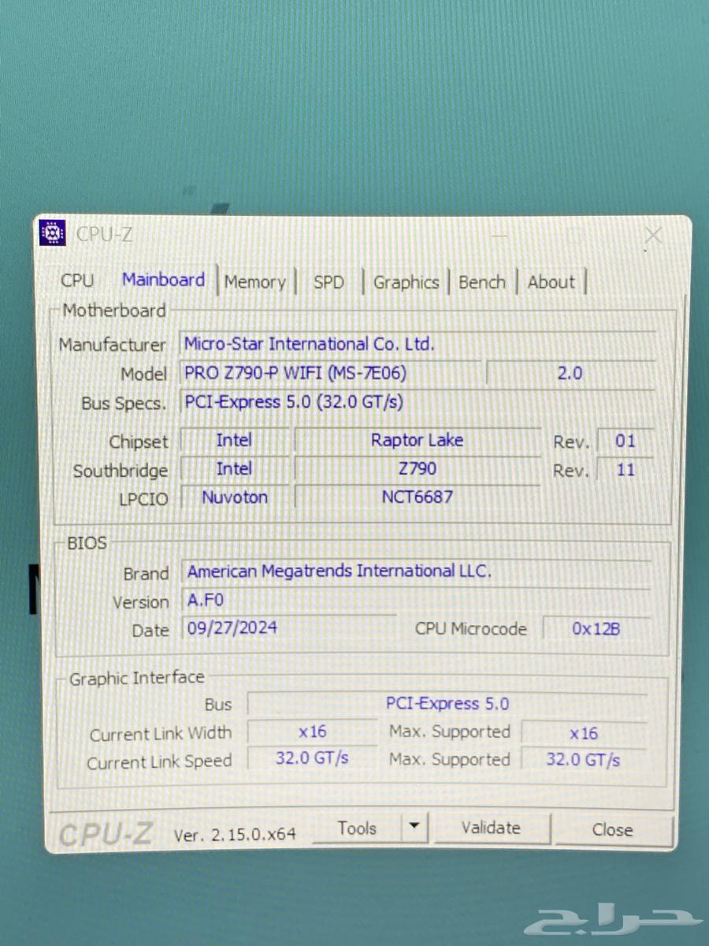
Task: Open the Bench tab
Action: tap(481, 282)
